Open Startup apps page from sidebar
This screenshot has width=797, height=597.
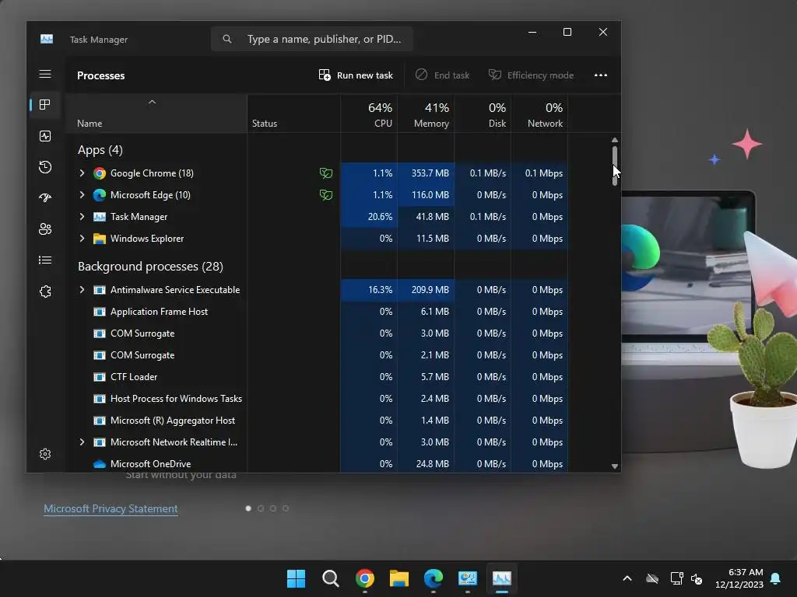click(x=45, y=198)
